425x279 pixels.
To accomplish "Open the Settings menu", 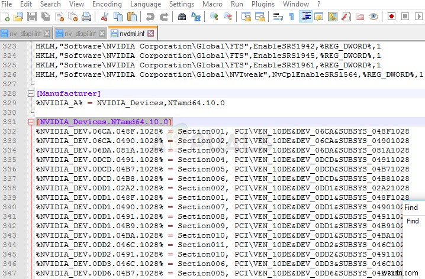I will click(182, 4).
